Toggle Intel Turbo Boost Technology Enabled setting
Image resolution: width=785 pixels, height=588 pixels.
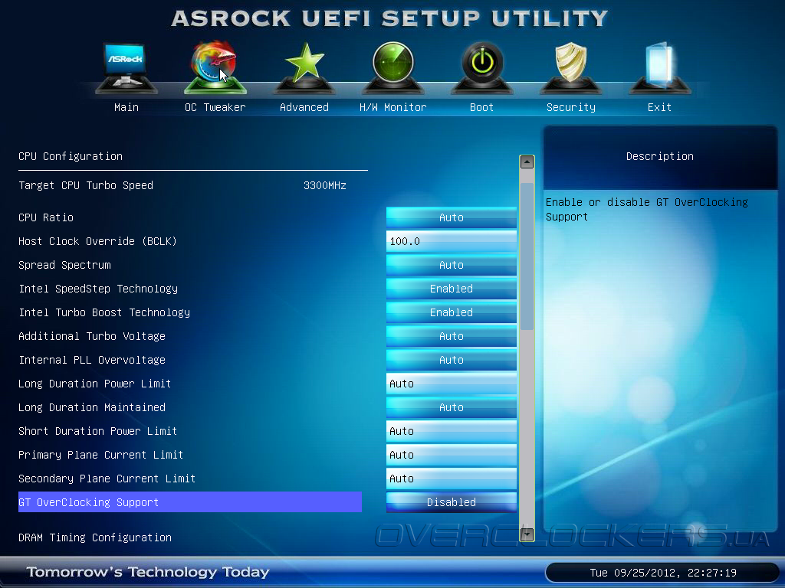451,312
